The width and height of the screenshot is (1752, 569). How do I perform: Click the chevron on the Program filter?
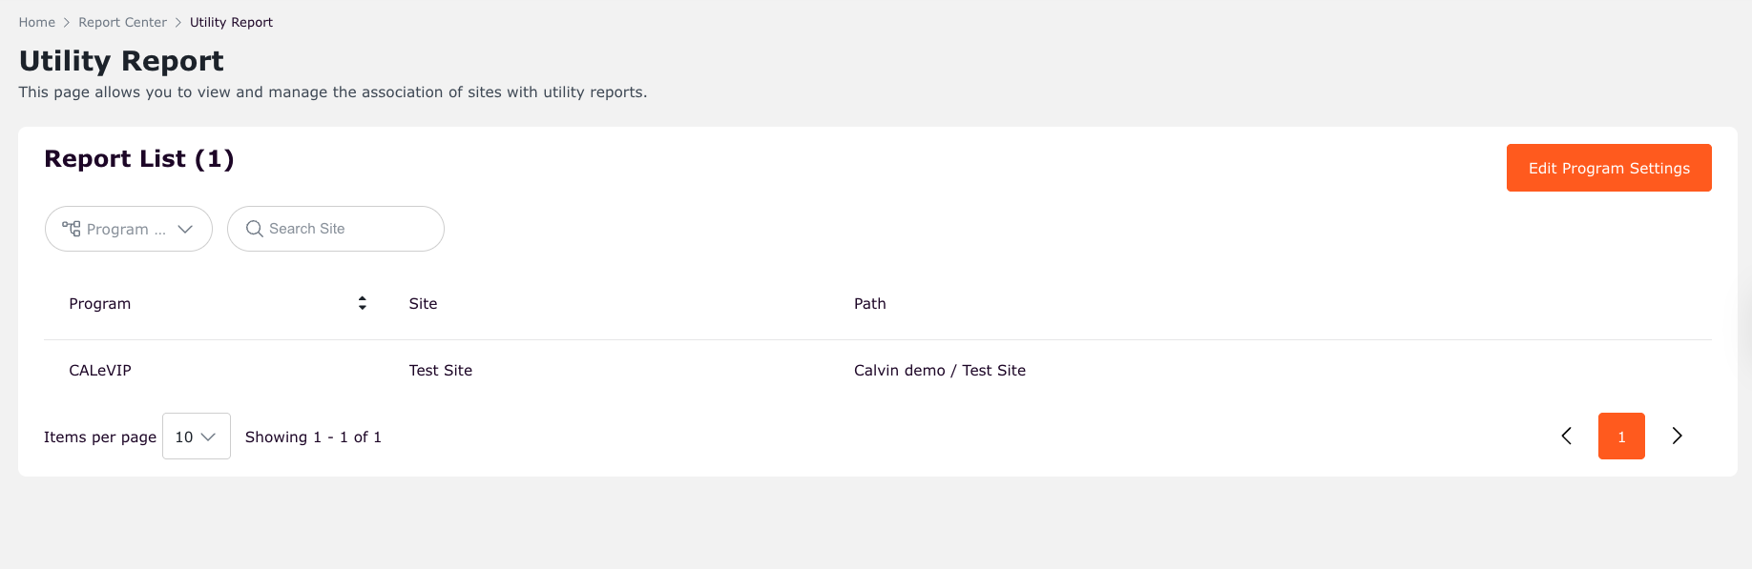pos(185,229)
